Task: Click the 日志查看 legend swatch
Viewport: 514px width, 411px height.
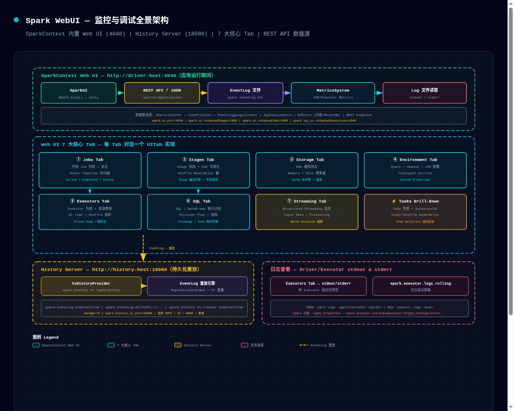Action: [x=245, y=345]
